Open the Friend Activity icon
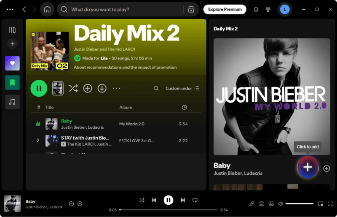 268,9
